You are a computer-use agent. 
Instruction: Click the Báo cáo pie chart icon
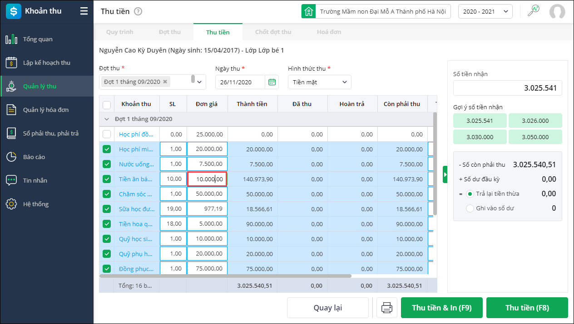[x=11, y=157]
